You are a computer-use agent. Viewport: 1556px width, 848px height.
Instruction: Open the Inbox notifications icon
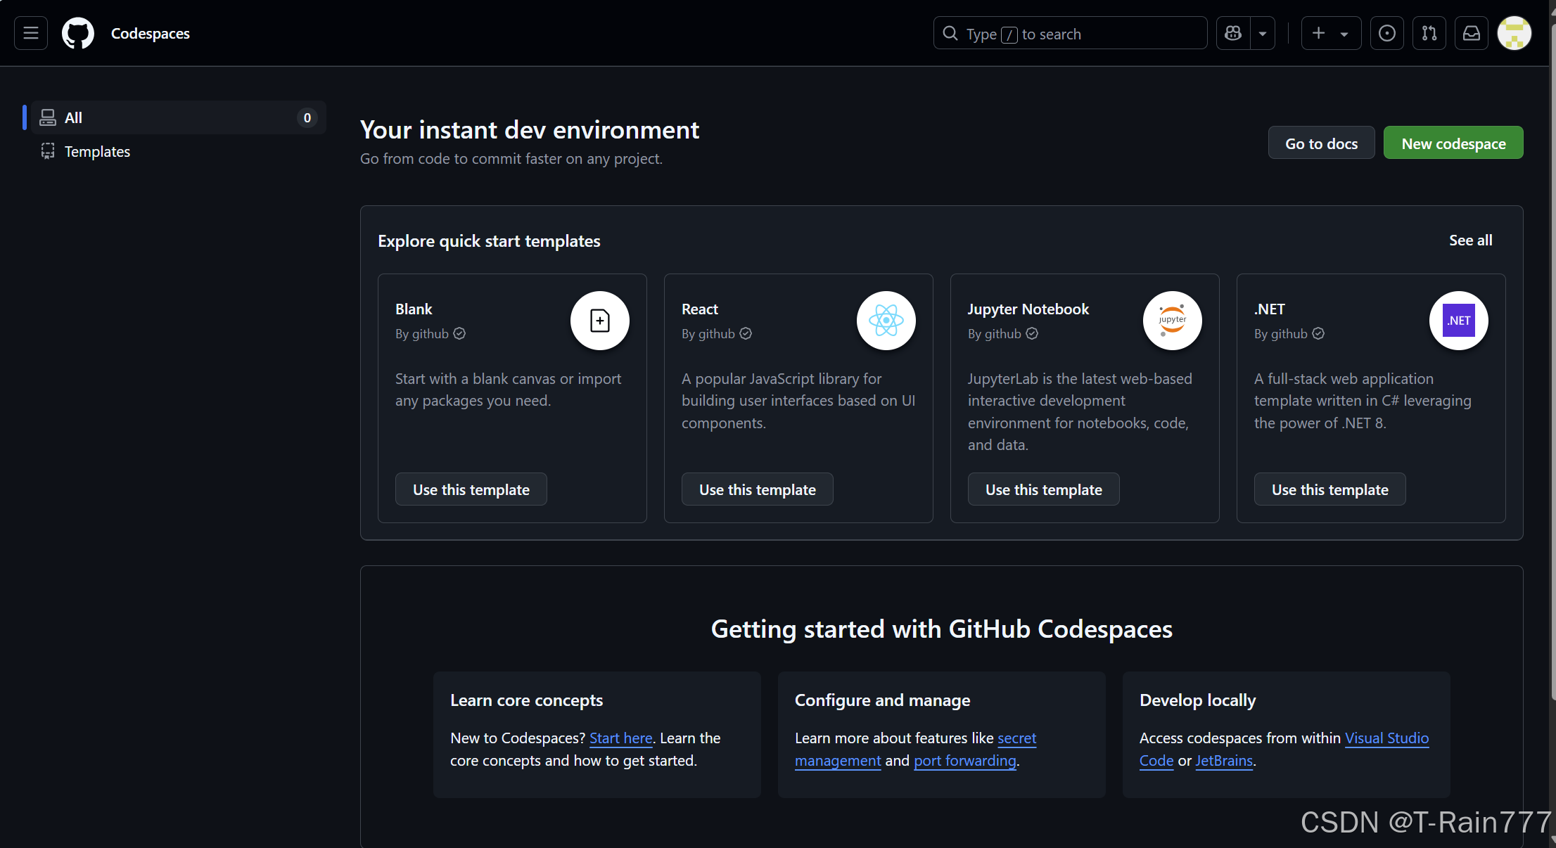point(1471,33)
